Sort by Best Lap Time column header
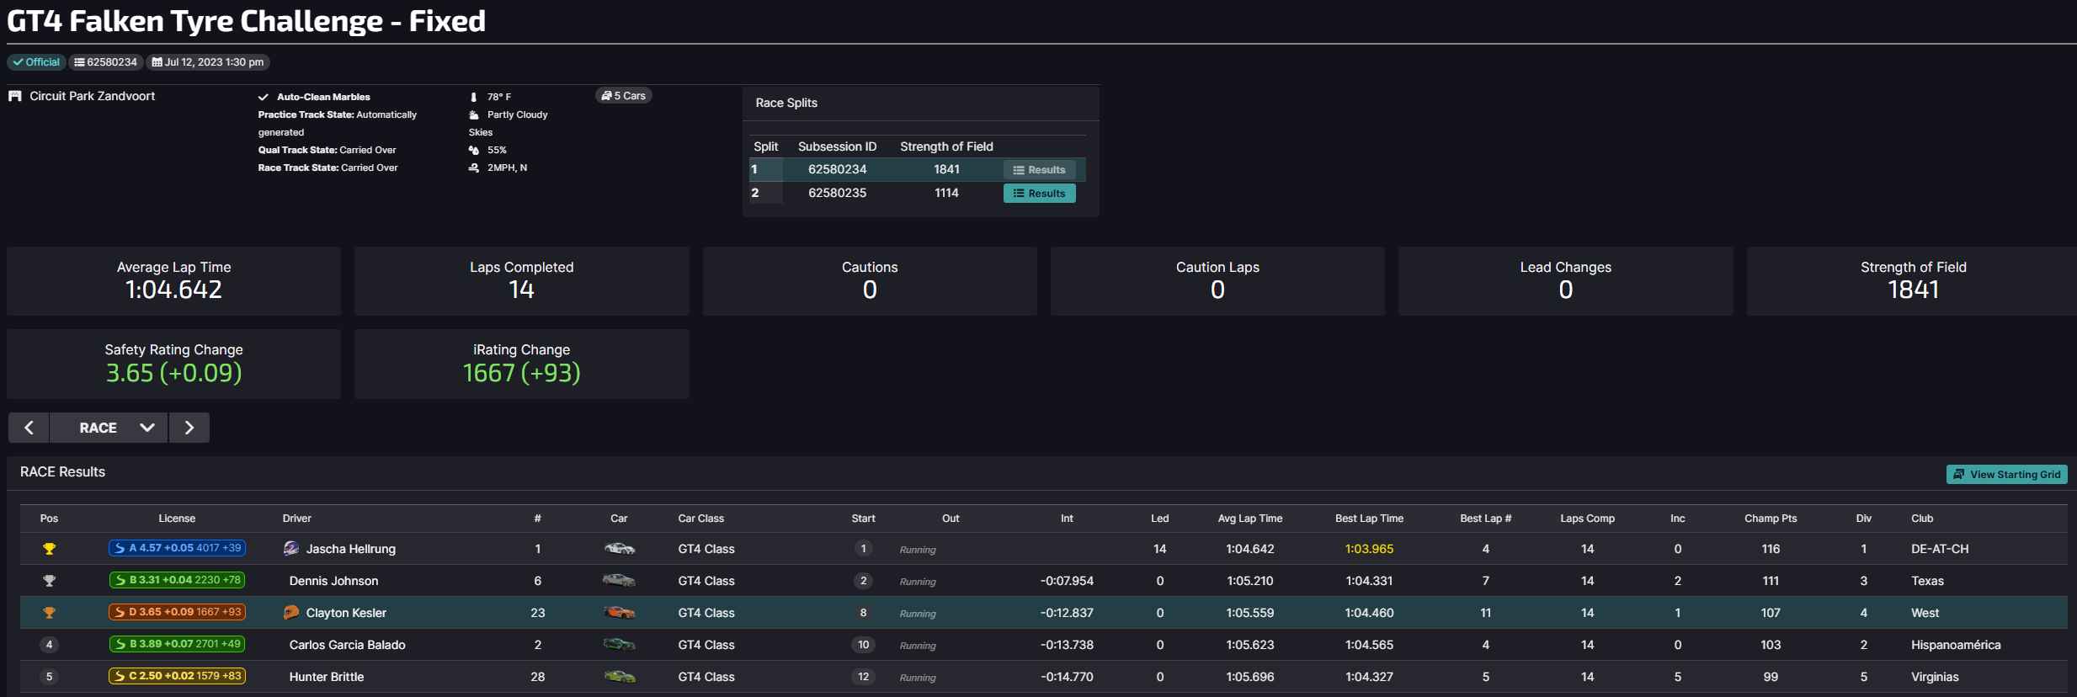 click(x=1370, y=519)
